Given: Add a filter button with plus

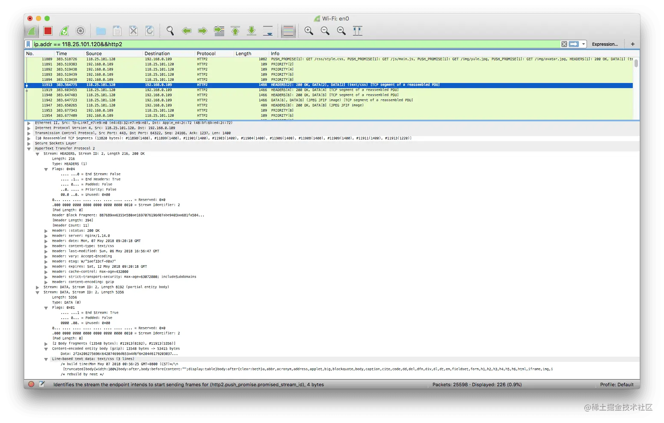Looking at the screenshot, I should click(632, 44).
